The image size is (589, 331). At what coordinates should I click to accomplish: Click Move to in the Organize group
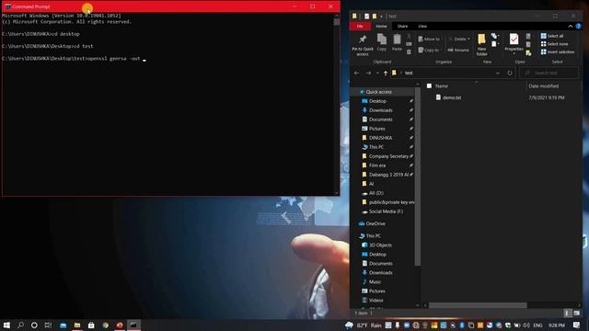(429, 39)
